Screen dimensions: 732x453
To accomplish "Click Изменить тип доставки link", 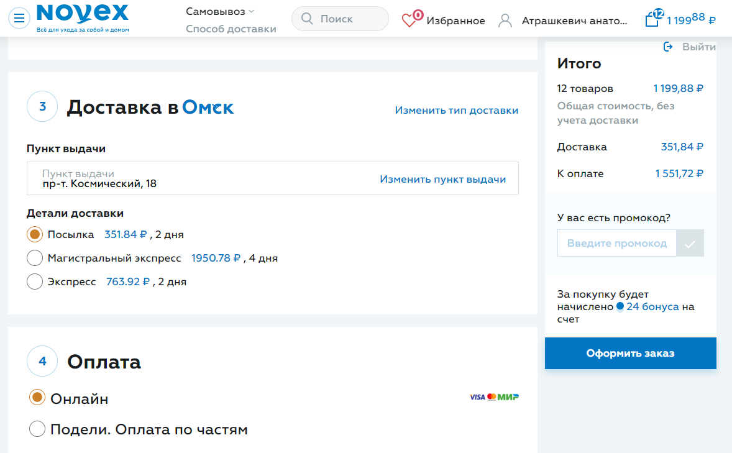I will [x=456, y=110].
